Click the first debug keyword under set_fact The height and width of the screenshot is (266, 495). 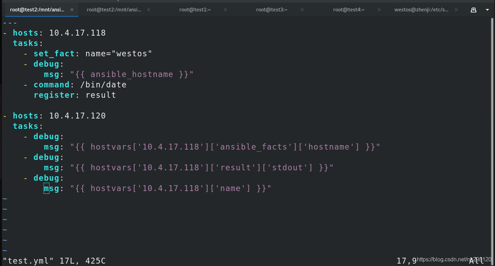pyautogui.click(x=46, y=64)
